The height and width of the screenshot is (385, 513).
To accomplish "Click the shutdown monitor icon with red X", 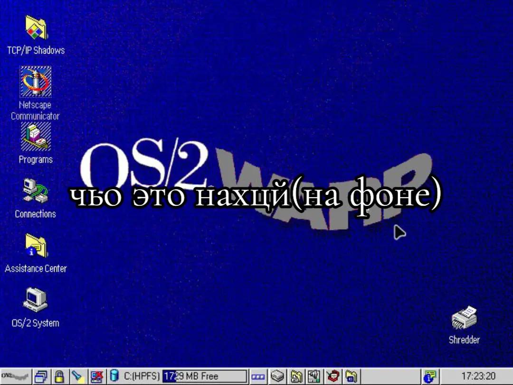I will pyautogui.click(x=97, y=376).
